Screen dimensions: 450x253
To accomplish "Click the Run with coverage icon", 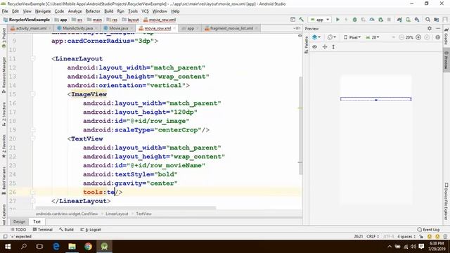I will tap(364, 20).
